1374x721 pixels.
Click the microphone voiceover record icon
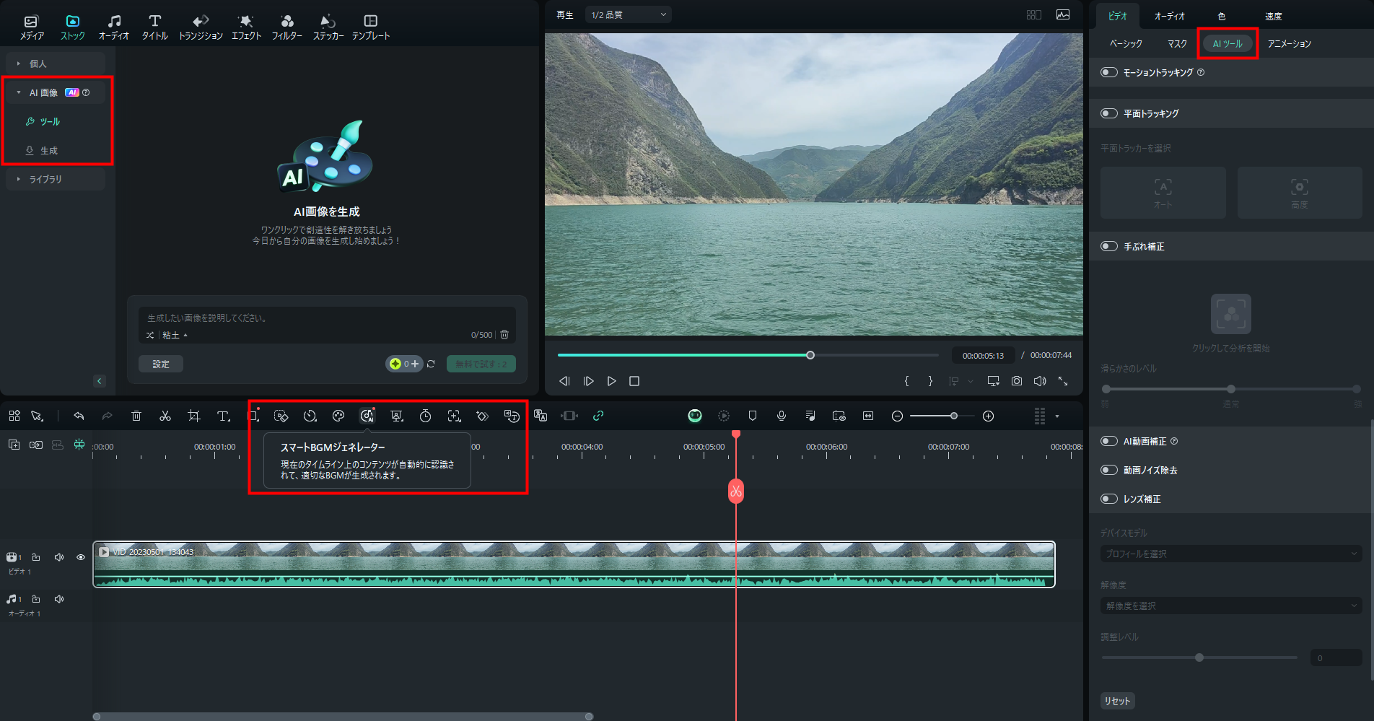(781, 416)
